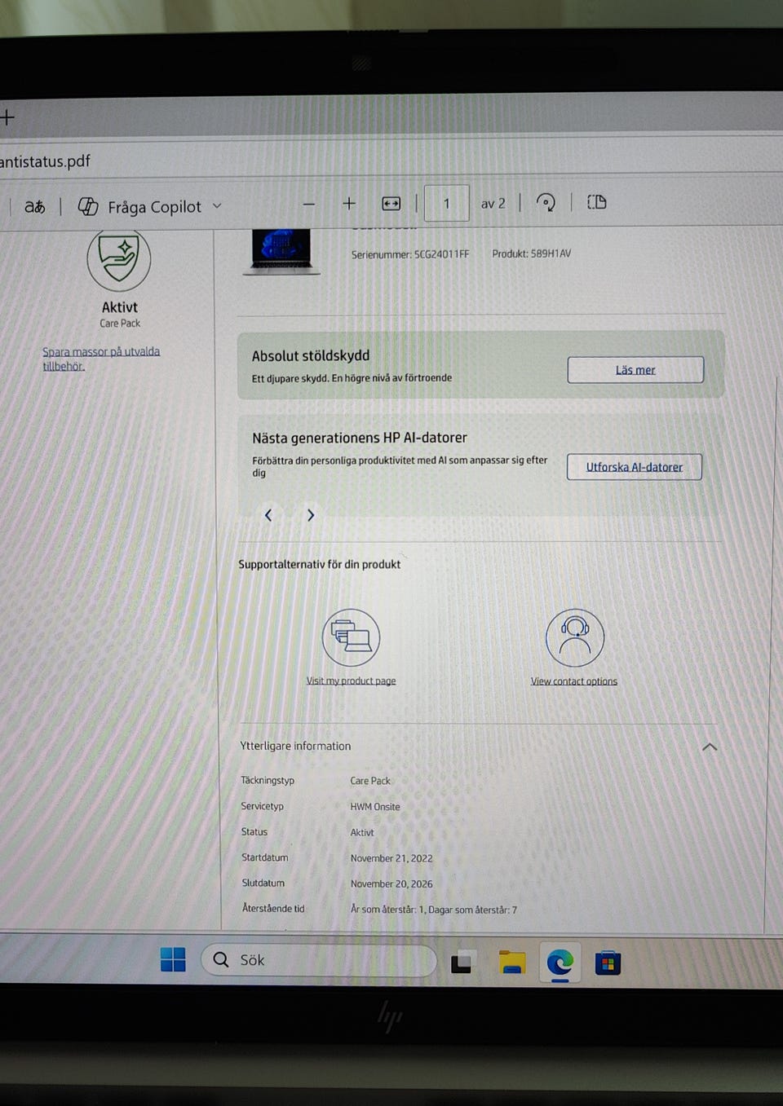Click Microsoft Edge taskbar icon
This screenshot has height=1106, width=783.
click(x=560, y=963)
